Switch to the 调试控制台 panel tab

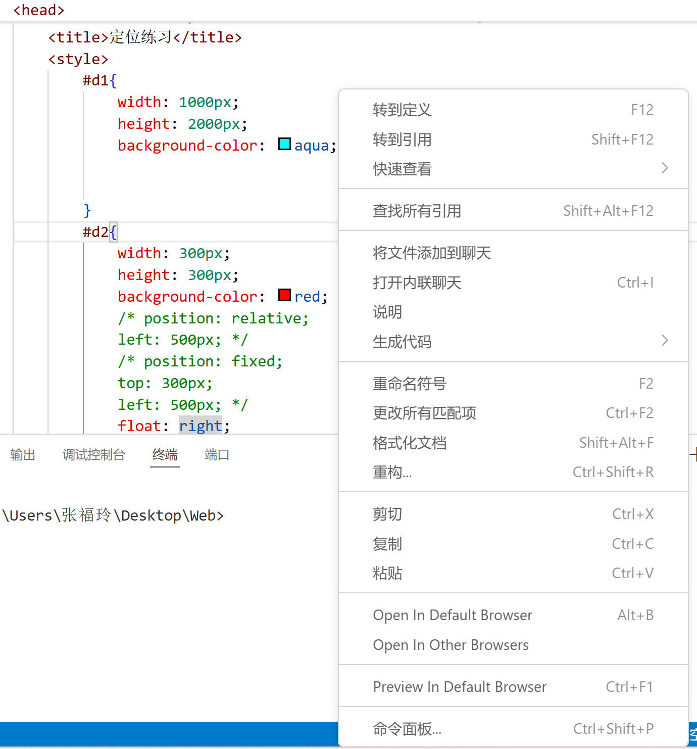pyautogui.click(x=94, y=455)
